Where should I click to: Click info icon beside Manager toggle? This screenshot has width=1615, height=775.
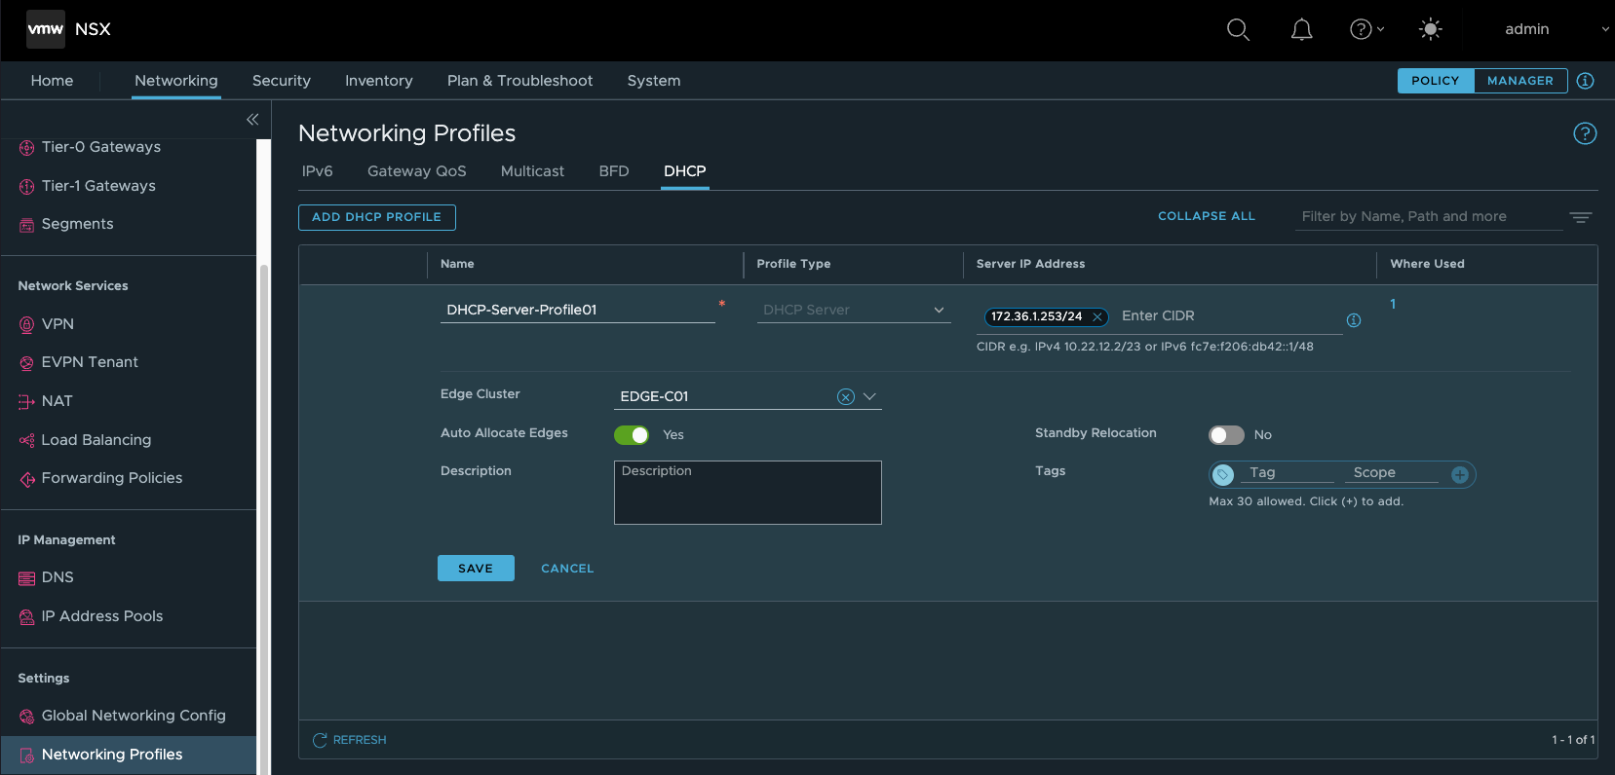(x=1586, y=81)
